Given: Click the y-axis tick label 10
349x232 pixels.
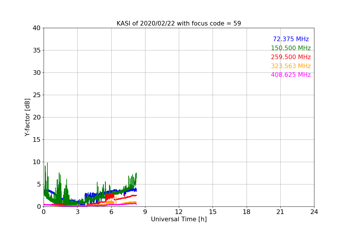Looking at the screenshot, I should click(37, 162).
